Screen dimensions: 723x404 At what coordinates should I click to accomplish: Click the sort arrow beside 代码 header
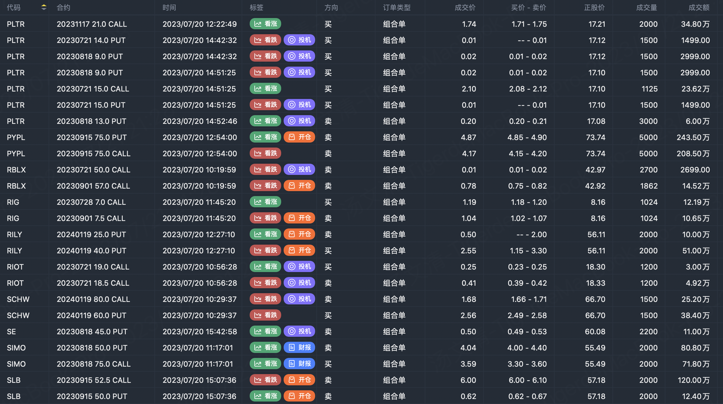coord(44,7)
